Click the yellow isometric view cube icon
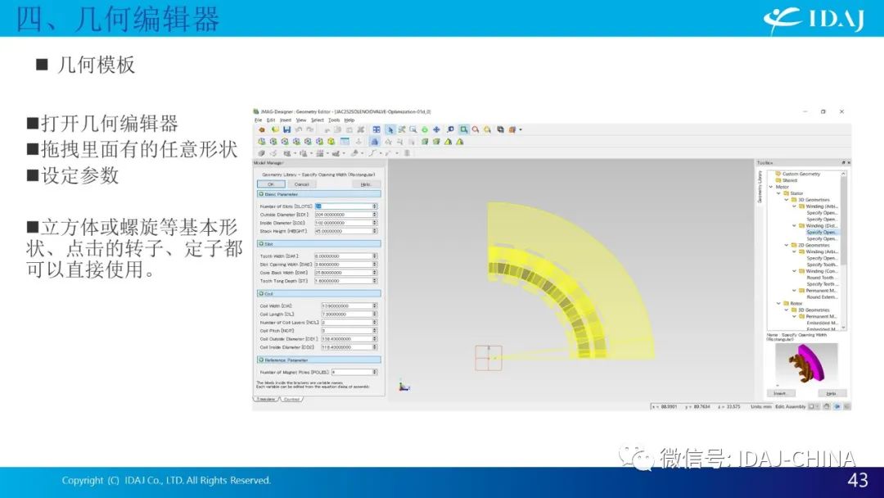 click(x=331, y=142)
